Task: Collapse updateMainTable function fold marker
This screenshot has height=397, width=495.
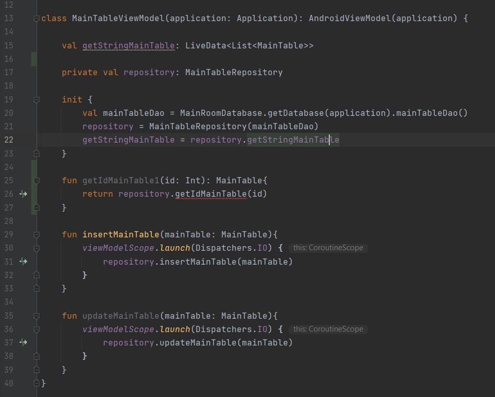Action: click(37, 316)
